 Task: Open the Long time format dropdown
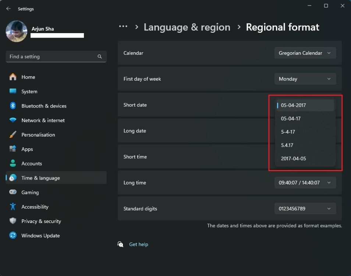coord(305,183)
